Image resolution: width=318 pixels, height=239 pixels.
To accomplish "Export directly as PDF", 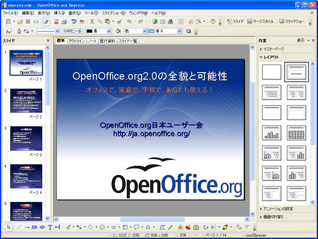I will pos(56,22).
